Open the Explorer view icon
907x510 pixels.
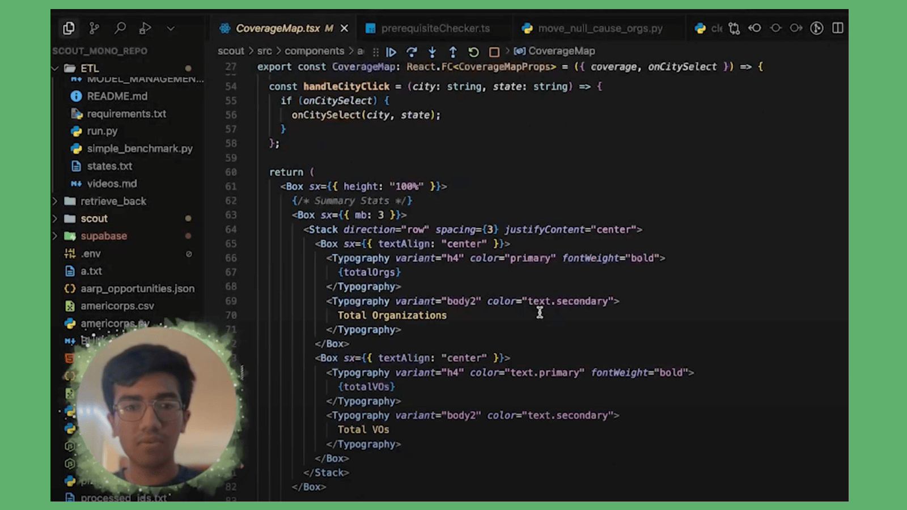tap(69, 28)
